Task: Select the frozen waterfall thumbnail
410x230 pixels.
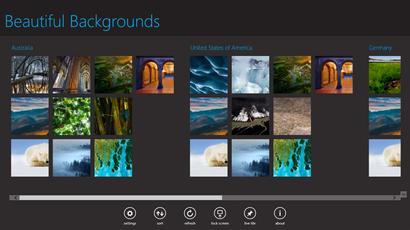Action: [x=250, y=75]
